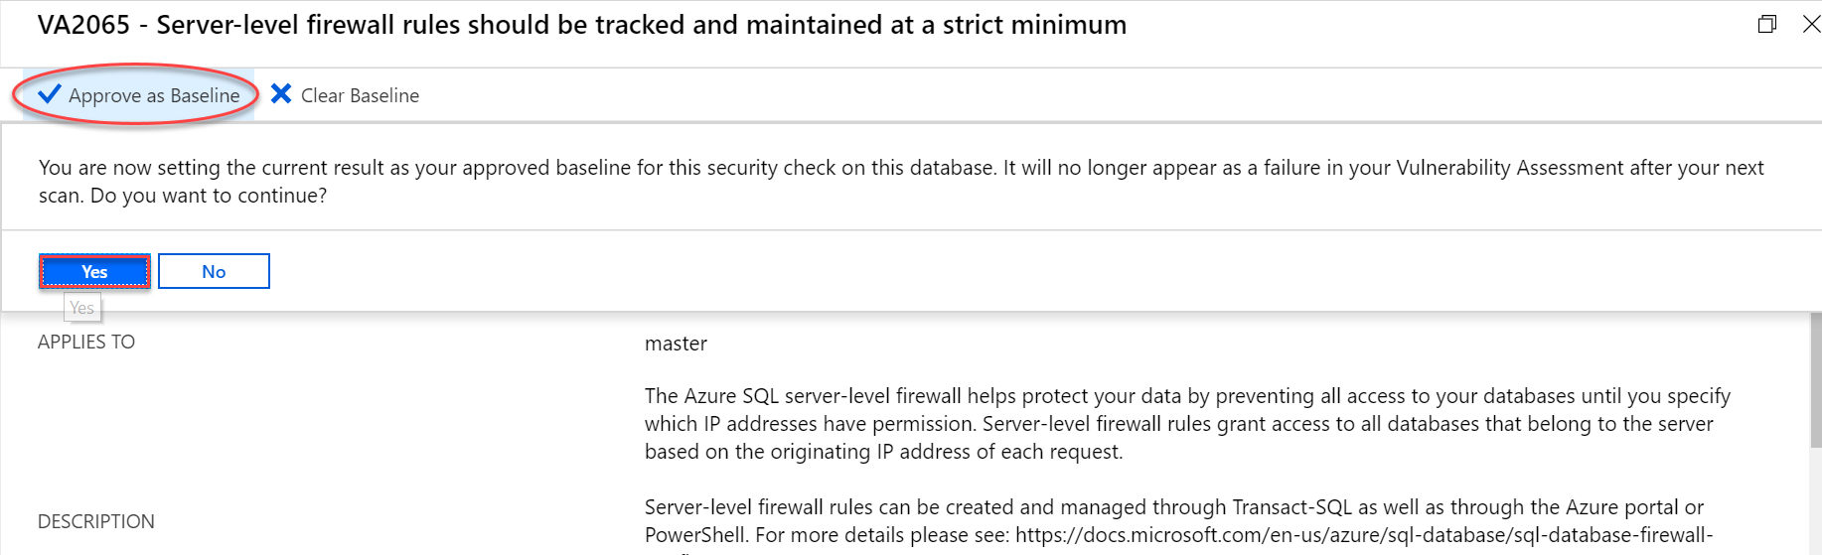Click the restore window icon in the title bar
The image size is (1822, 555).
click(1766, 24)
